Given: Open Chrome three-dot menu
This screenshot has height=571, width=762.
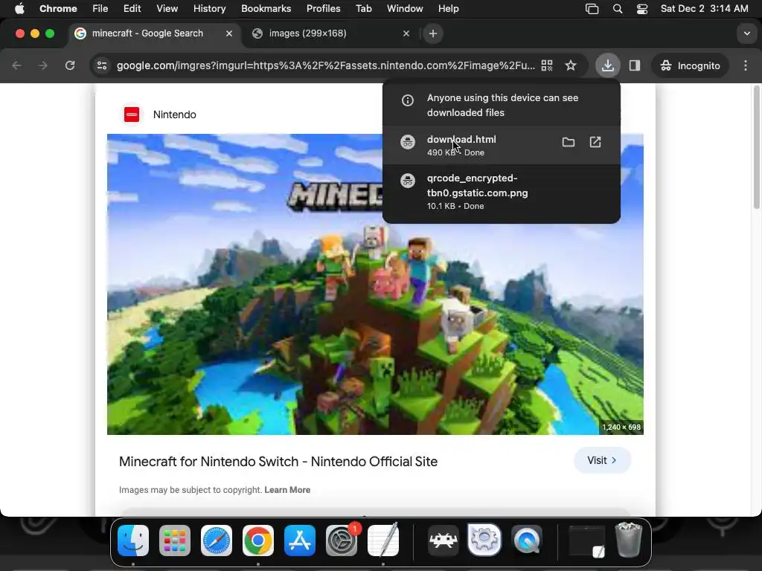Looking at the screenshot, I should [x=746, y=65].
